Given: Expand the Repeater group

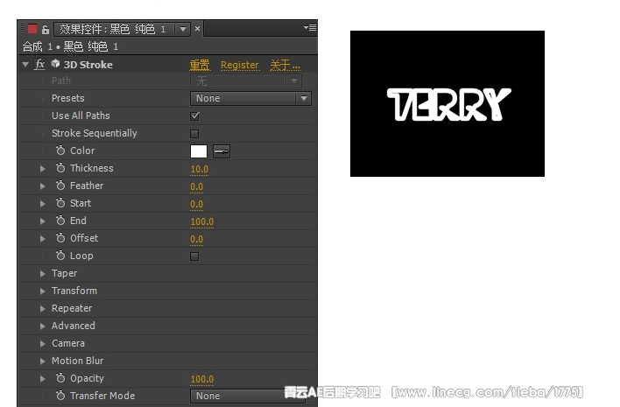Looking at the screenshot, I should pos(43,309).
